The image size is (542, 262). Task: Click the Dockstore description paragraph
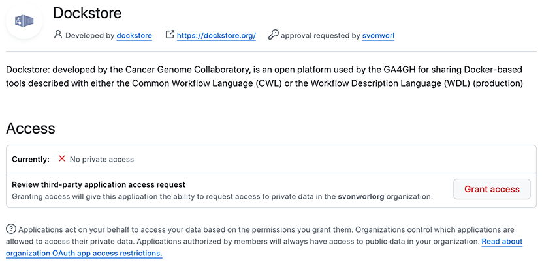tap(264, 77)
